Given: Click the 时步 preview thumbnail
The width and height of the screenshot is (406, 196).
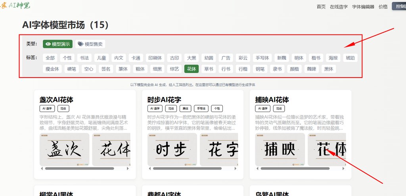Looking at the screenshot, I should click(172, 149).
